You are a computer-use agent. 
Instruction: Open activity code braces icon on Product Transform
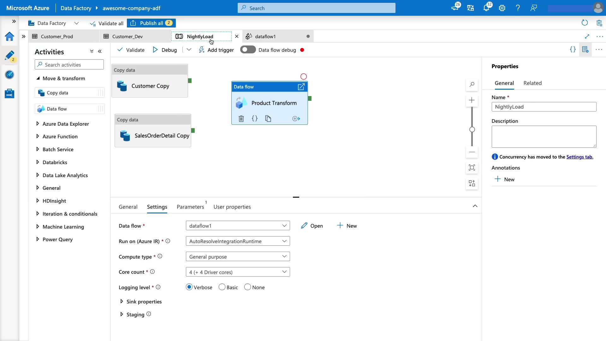255,119
